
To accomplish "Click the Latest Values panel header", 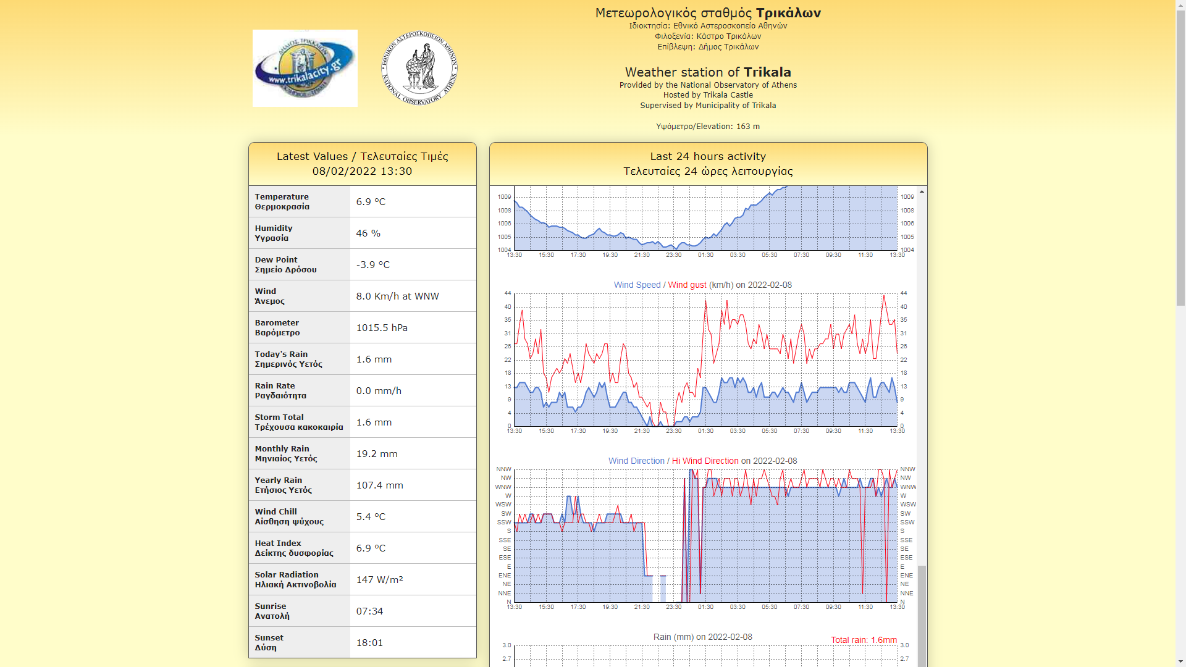I will (x=362, y=164).
